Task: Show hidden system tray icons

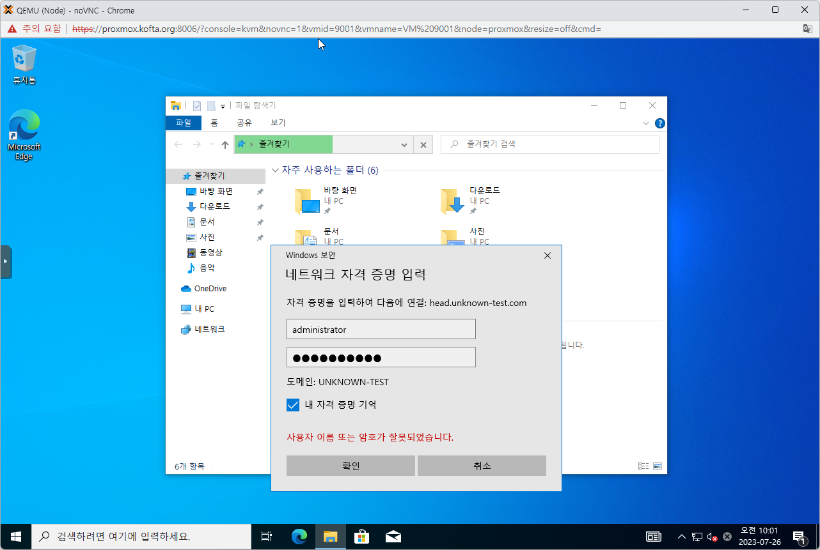Action: coord(682,537)
